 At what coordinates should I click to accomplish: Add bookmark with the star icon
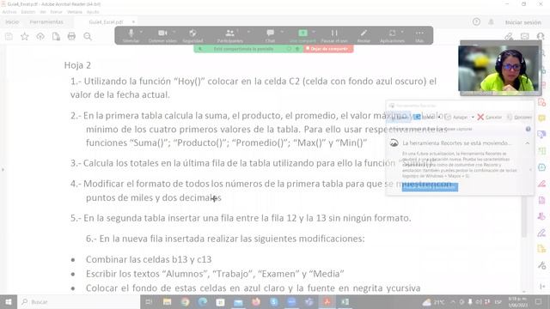(x=25, y=36)
